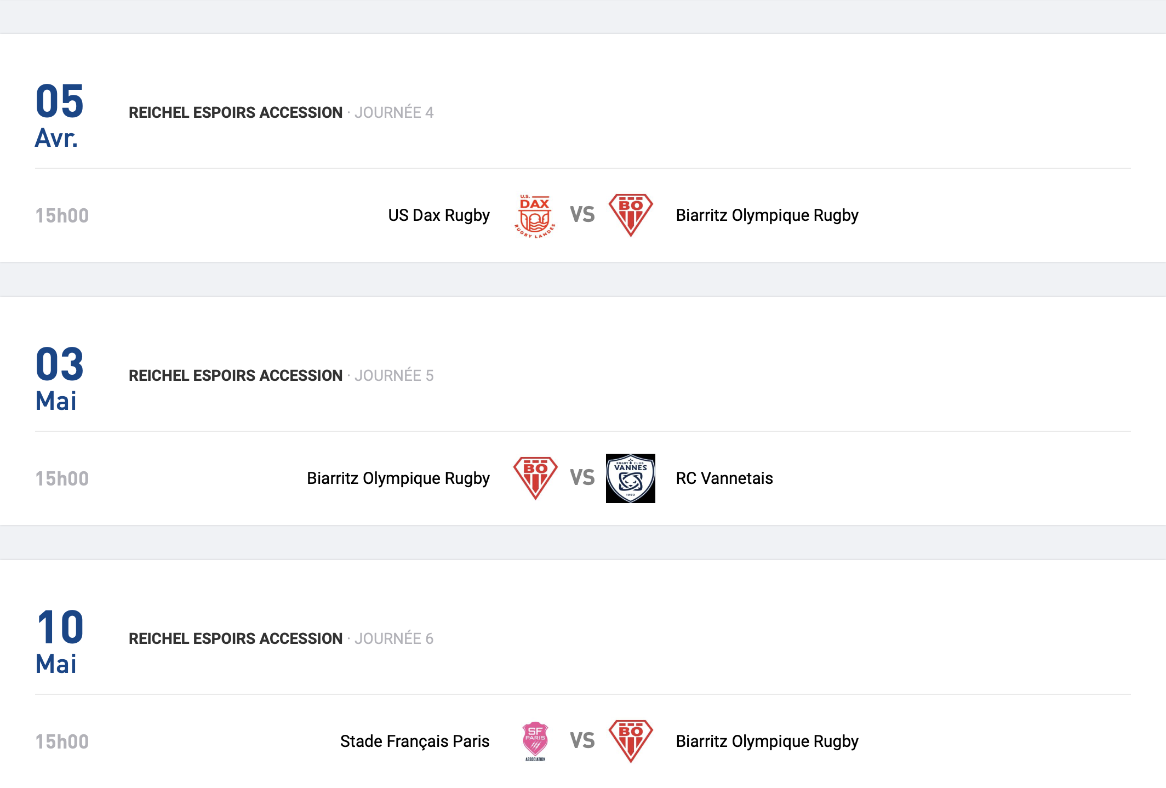The image size is (1166, 788).
Task: Open Biarritz Olympique Rugby in Journée 4 match
Action: click(767, 215)
